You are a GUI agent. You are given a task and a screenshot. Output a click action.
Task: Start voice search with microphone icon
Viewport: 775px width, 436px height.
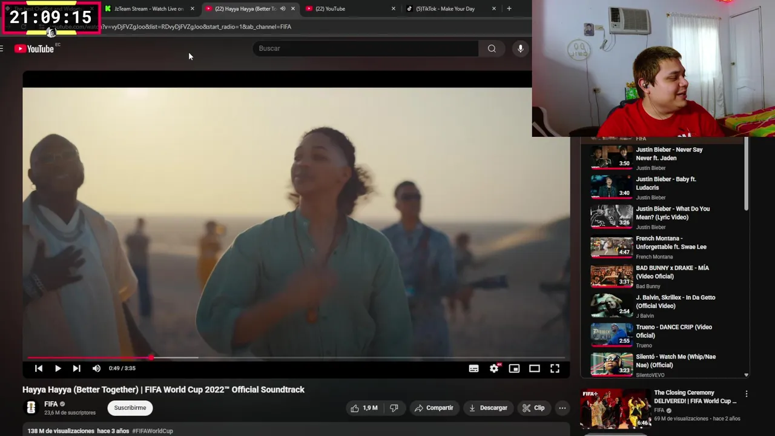(520, 48)
